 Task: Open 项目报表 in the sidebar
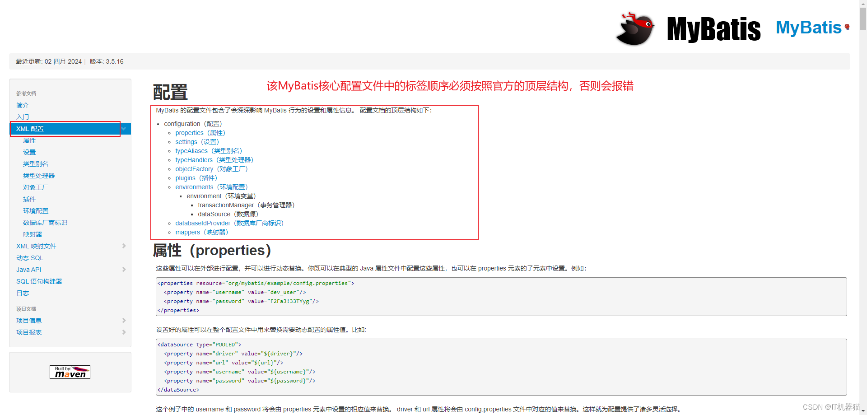[29, 332]
